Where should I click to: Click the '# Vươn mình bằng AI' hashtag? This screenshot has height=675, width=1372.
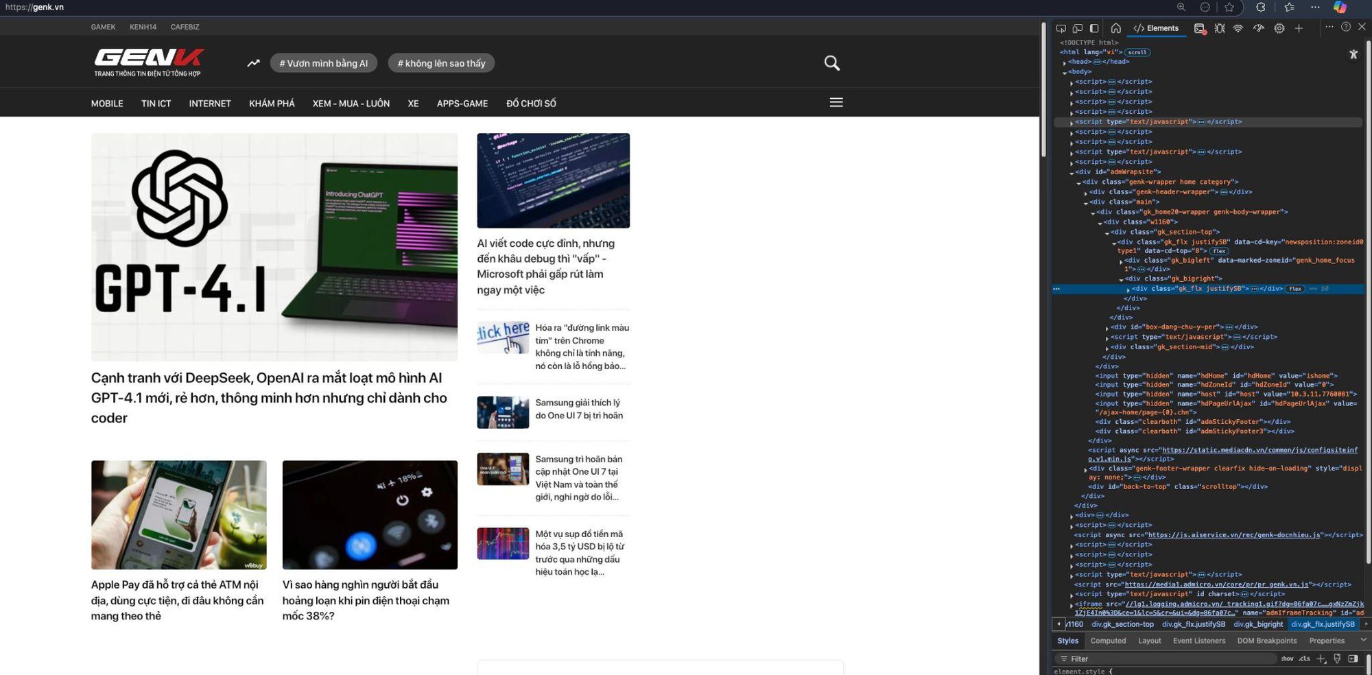pyautogui.click(x=324, y=63)
